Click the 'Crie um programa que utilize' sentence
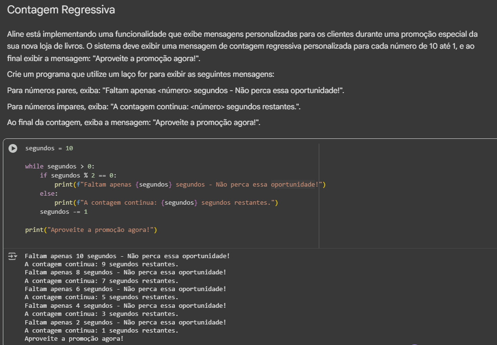Viewport: 497px width, 345px height. pyautogui.click(x=141, y=75)
